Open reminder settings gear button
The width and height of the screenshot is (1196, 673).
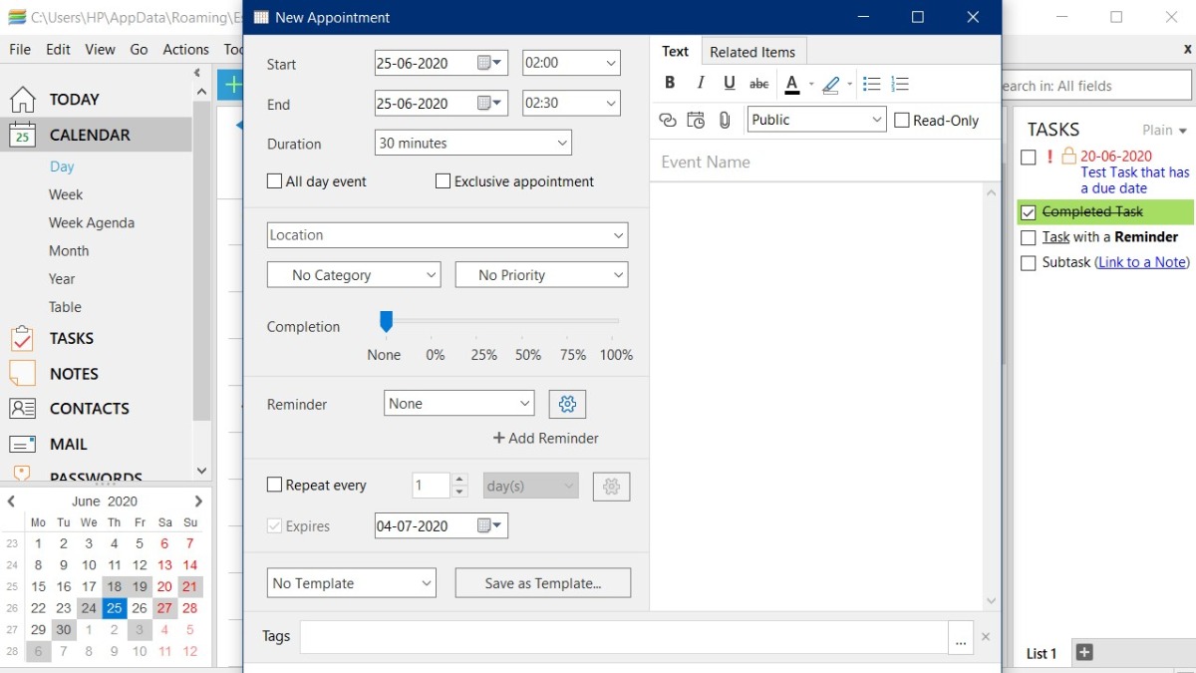[x=567, y=404]
